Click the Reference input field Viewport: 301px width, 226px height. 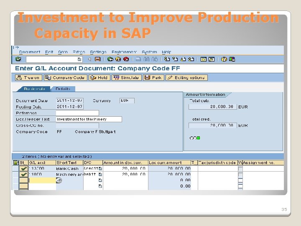pos(77,113)
